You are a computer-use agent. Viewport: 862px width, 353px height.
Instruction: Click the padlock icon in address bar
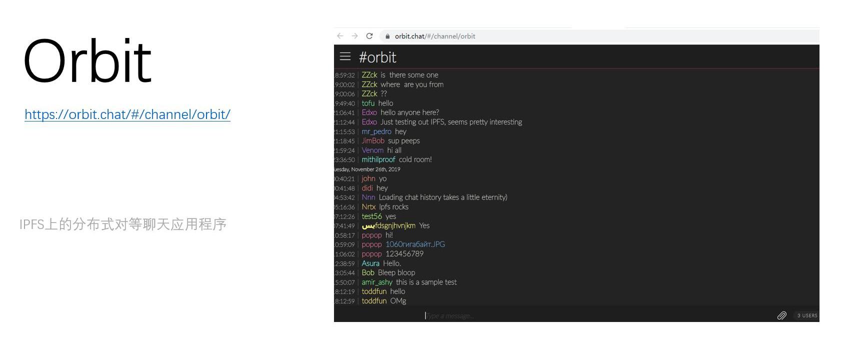(387, 36)
